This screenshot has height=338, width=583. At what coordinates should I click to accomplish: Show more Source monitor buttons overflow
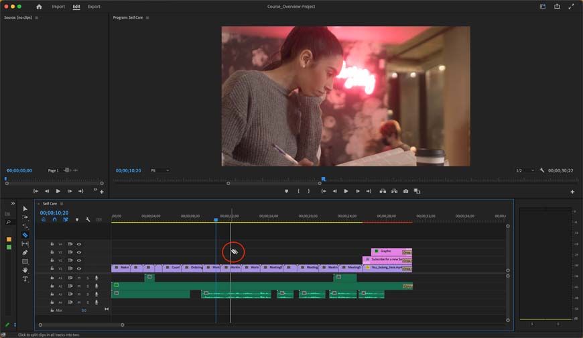click(95, 190)
